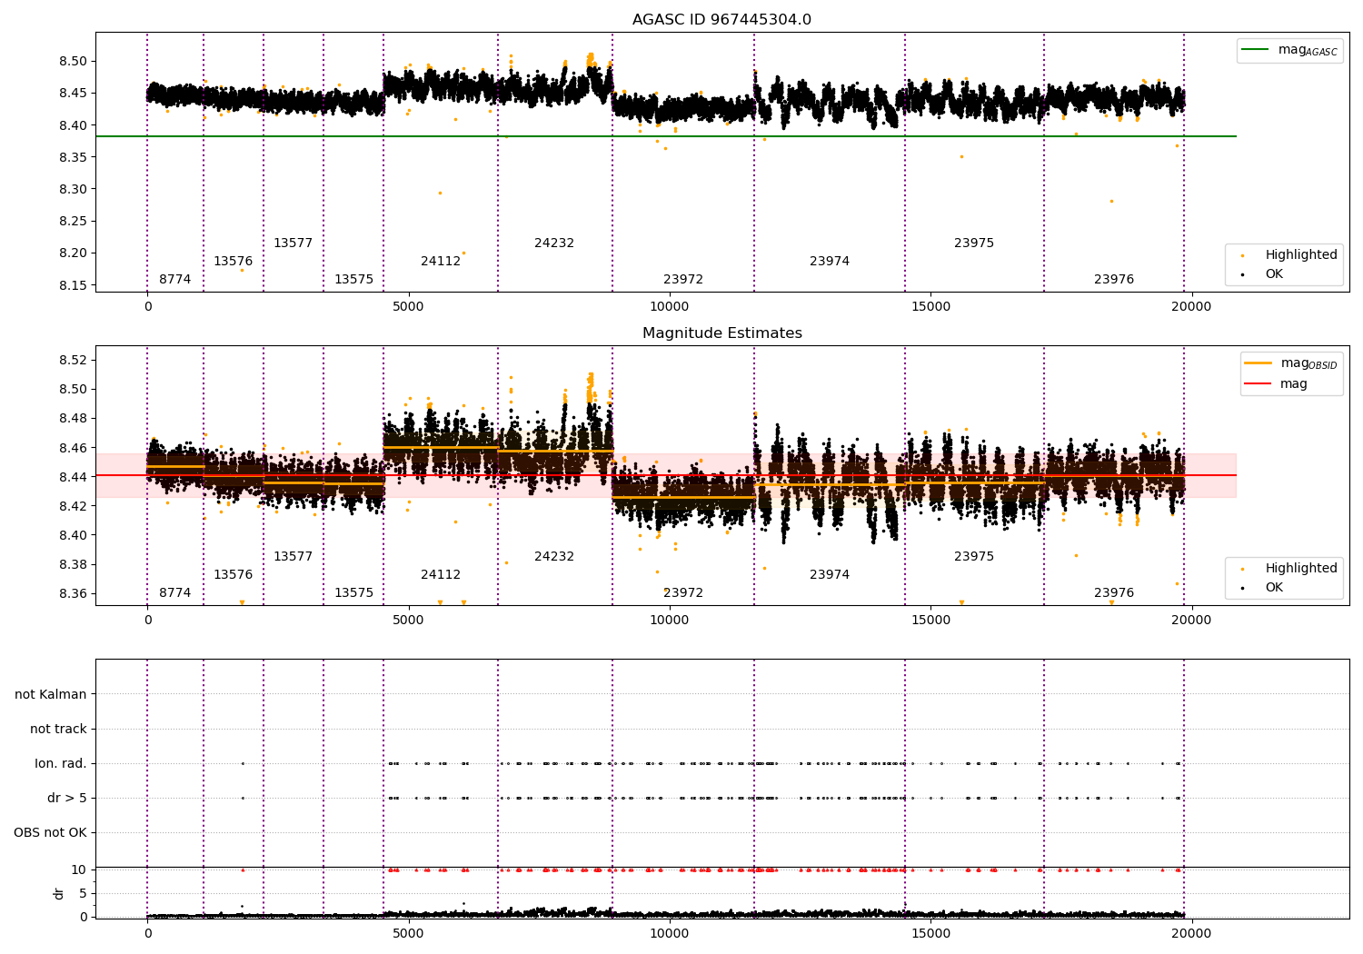Click OBSID label 13575 in middle plot
This screenshot has height=954, width=1363.
(x=354, y=593)
